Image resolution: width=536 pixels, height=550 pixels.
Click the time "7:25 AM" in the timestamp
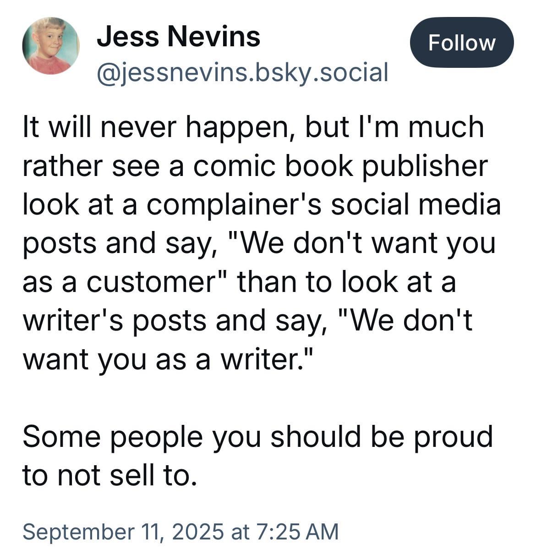[298, 531]
